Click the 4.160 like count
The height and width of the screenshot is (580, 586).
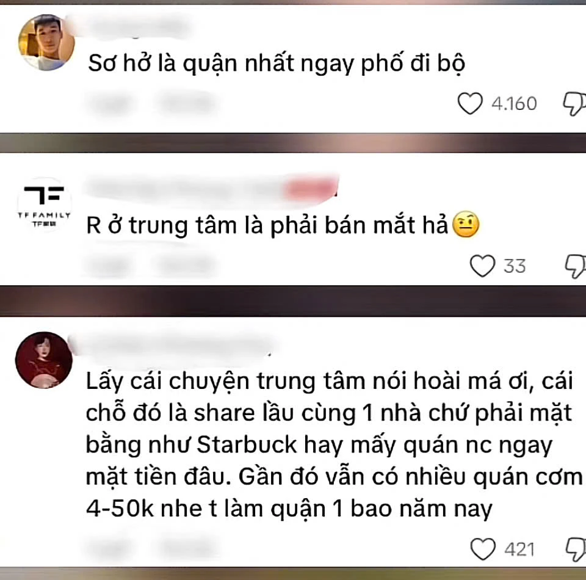click(x=514, y=104)
